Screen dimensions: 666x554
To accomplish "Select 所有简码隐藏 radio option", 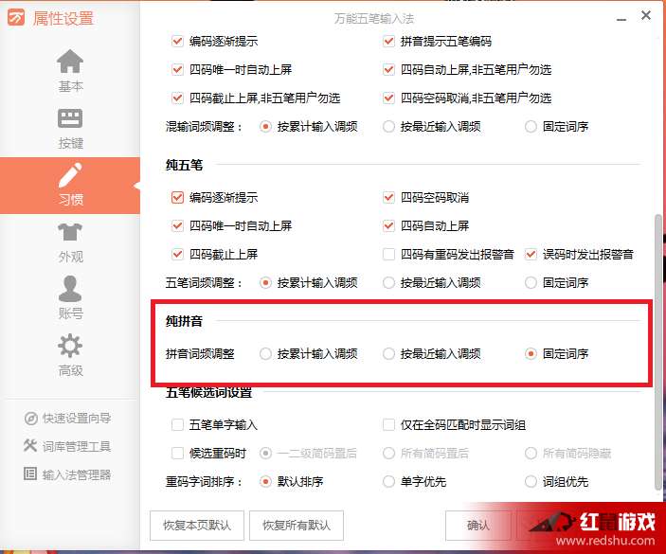I will coord(531,453).
